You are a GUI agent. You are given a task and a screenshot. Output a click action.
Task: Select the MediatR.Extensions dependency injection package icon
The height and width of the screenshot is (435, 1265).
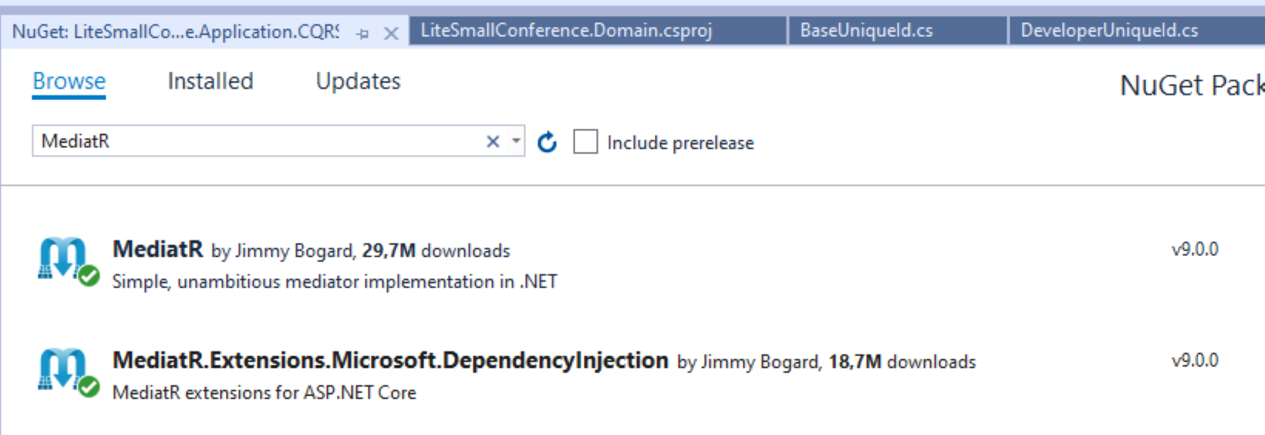pos(62,369)
